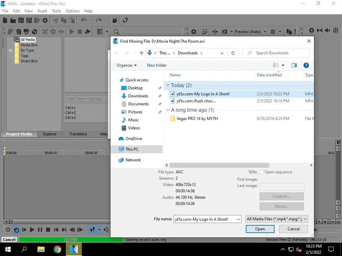The image size is (342, 256).
Task: Copy snapshot to clipboard in preview toolbar
Action: click(289, 32)
